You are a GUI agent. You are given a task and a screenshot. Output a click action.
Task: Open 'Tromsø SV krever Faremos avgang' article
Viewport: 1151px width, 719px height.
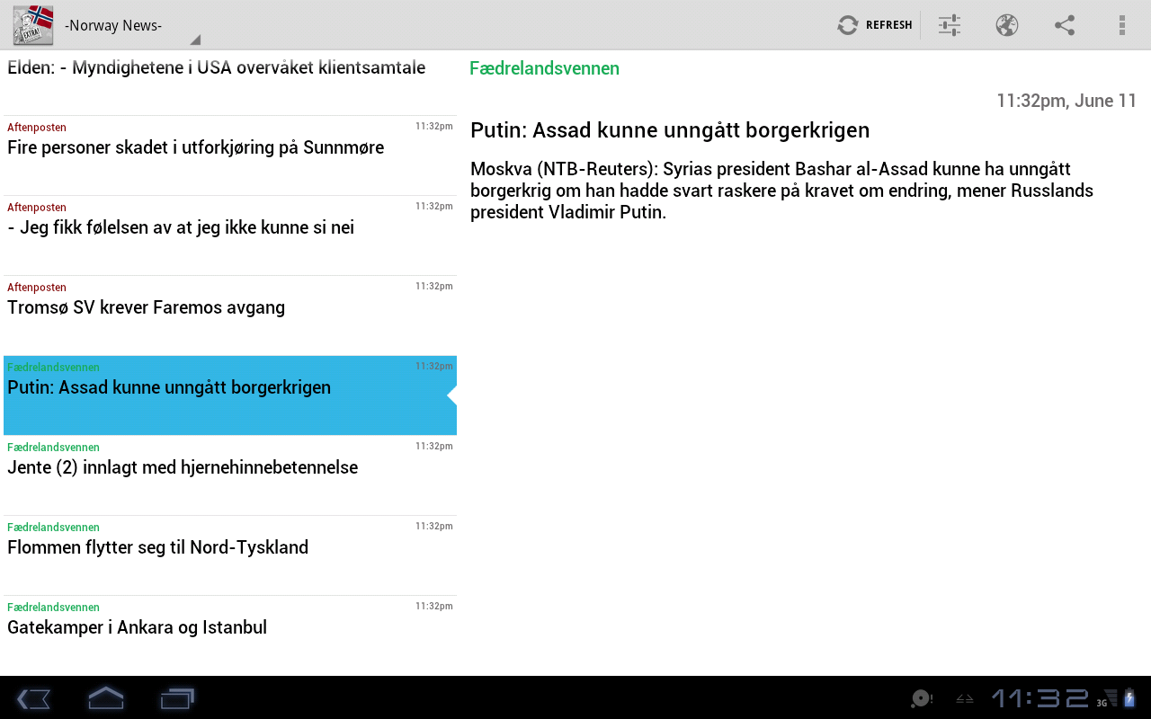tap(230, 315)
